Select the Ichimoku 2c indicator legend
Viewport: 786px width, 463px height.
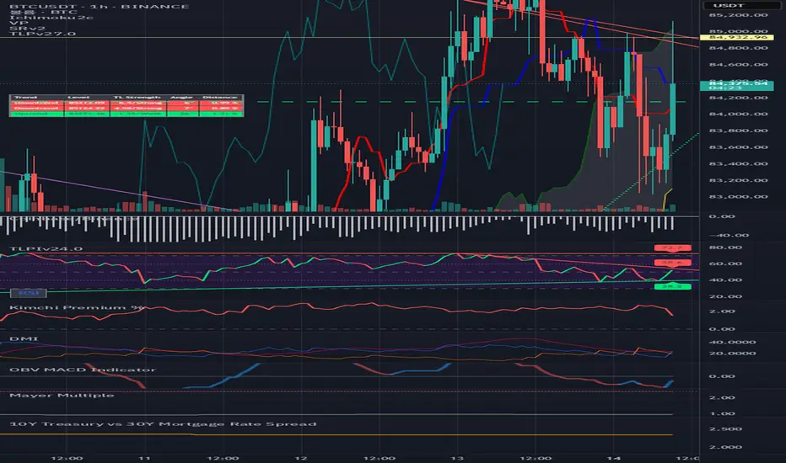pyautogui.click(x=51, y=18)
